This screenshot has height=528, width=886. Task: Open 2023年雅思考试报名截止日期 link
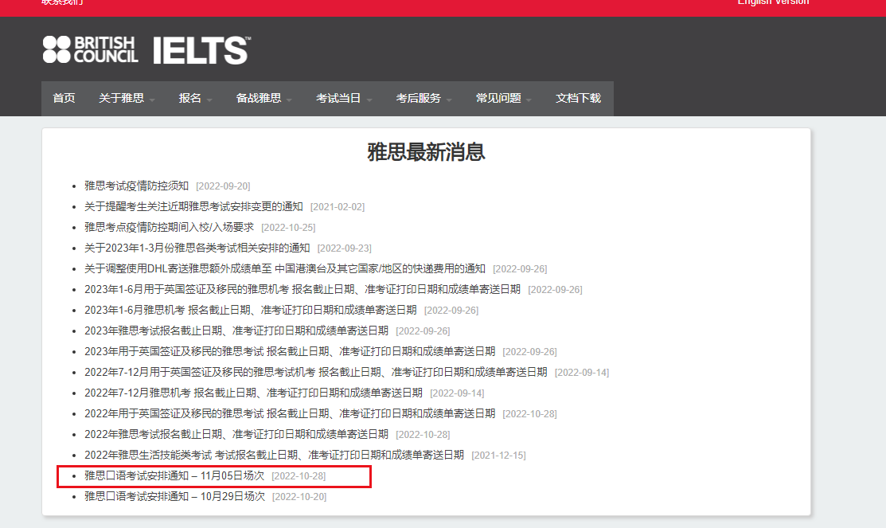236,330
